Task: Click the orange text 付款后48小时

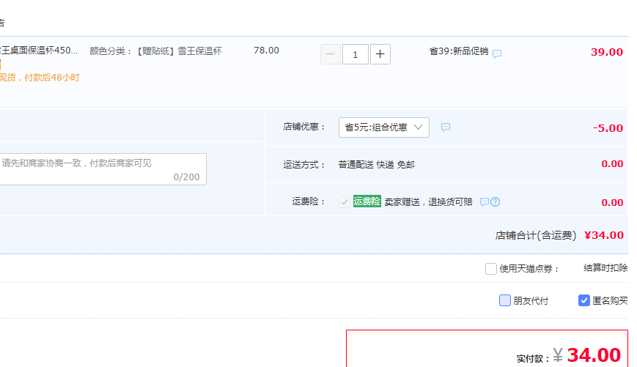Action: coord(52,78)
